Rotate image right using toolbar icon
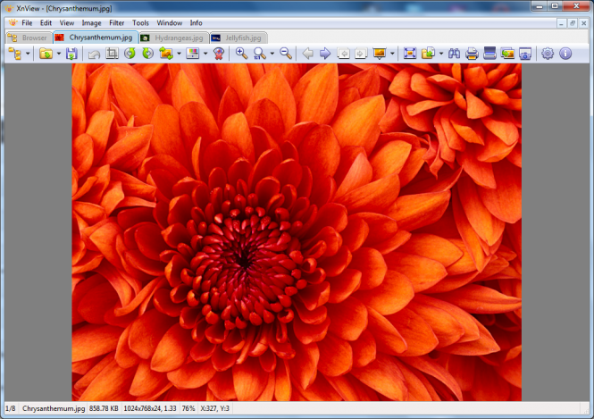594x419 pixels. point(146,54)
